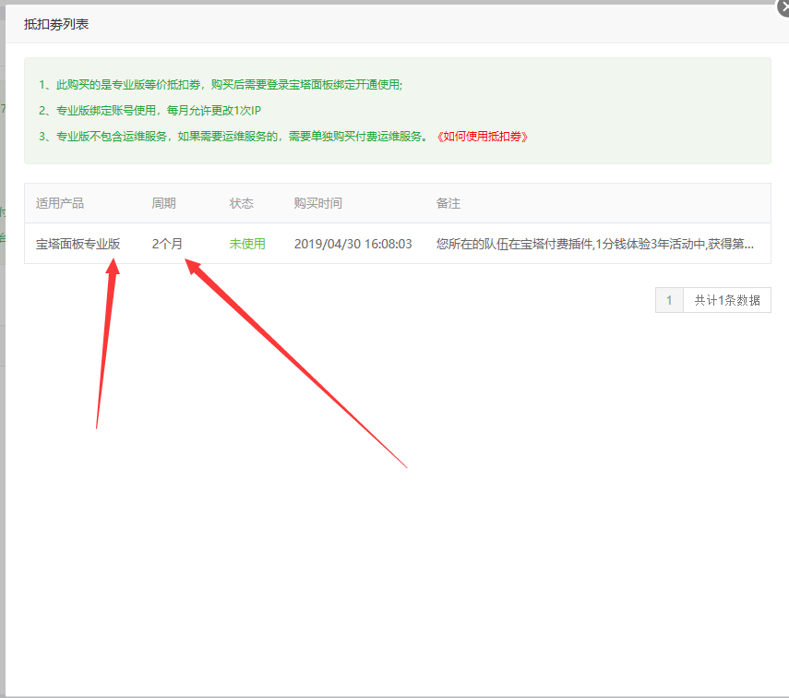Viewport: 789px width, 698px height.
Task: Click the purchase time 2019/04/30 16:08:03
Action: click(x=353, y=244)
